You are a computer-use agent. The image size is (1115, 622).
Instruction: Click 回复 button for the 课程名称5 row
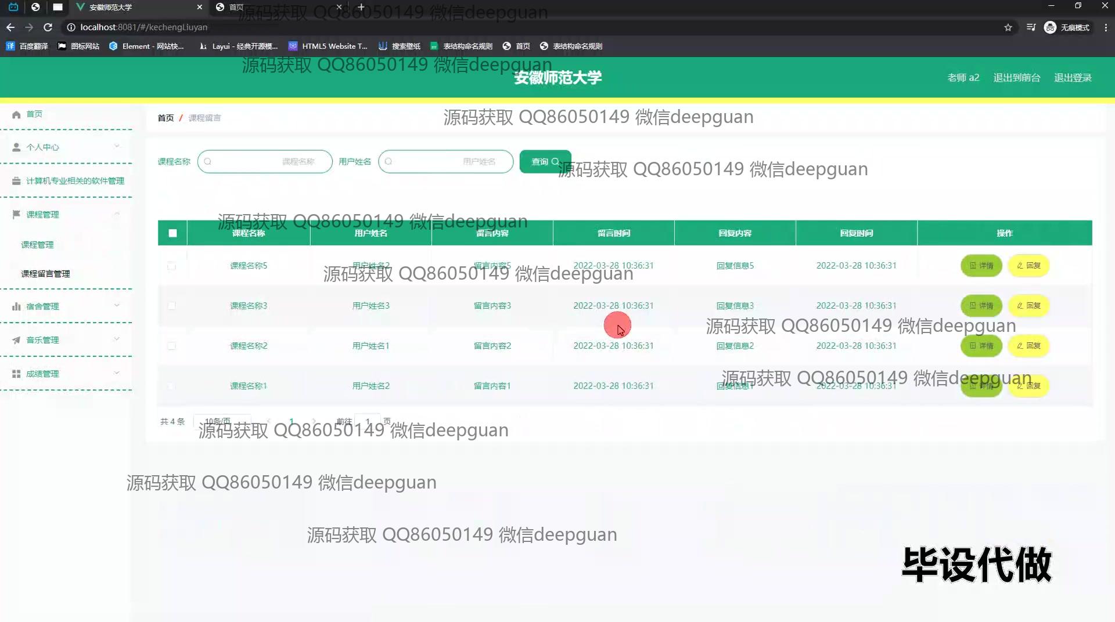[1028, 266]
